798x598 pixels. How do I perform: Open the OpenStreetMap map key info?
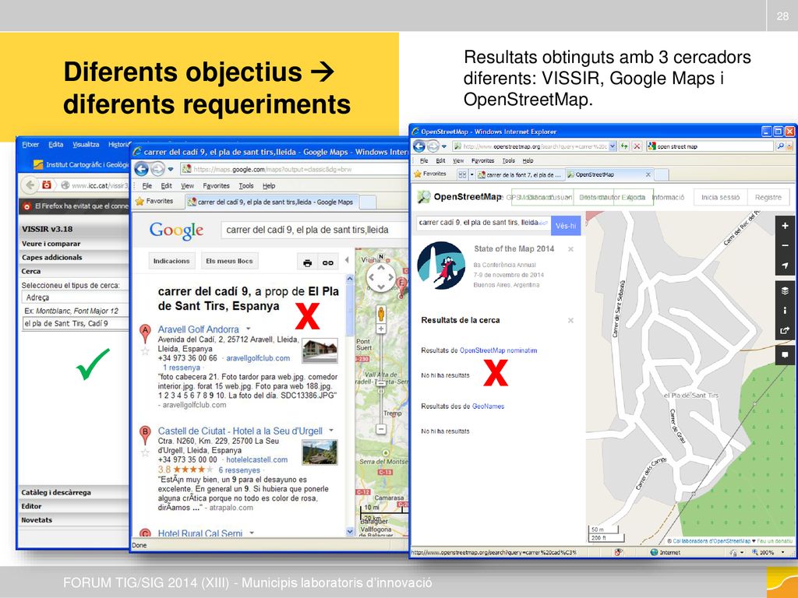click(786, 310)
